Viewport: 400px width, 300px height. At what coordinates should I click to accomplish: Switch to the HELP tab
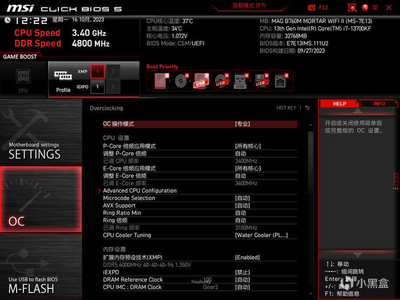pos(339,103)
